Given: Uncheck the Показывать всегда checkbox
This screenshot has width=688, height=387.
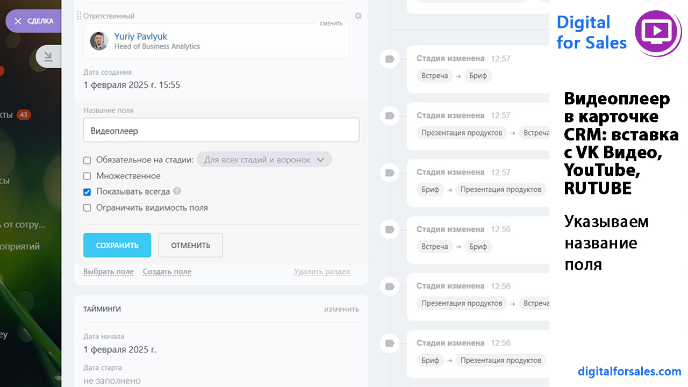Looking at the screenshot, I should click(x=87, y=192).
